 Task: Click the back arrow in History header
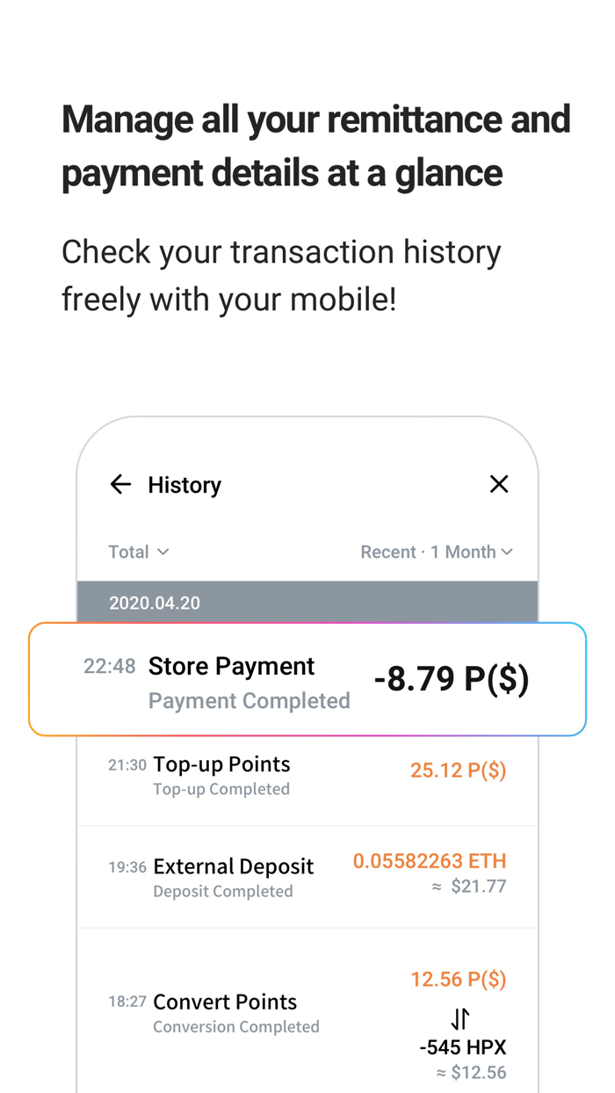point(120,484)
